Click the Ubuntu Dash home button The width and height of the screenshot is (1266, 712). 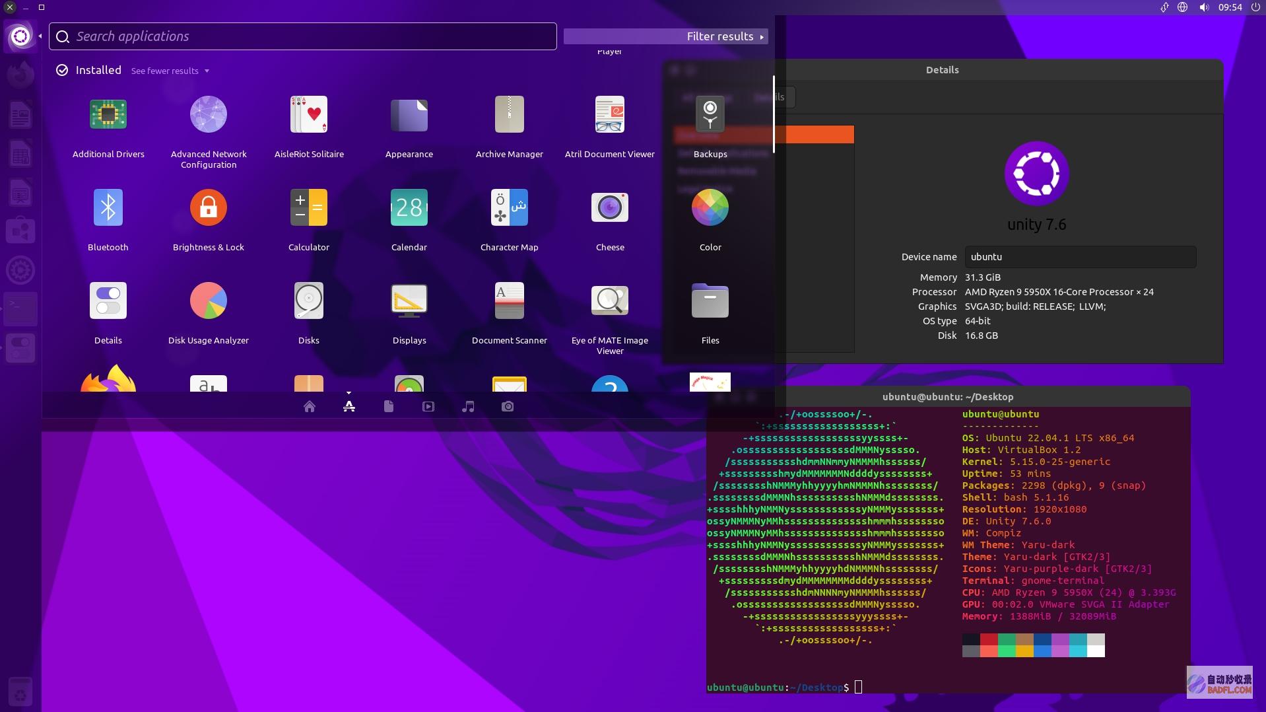pos(20,36)
